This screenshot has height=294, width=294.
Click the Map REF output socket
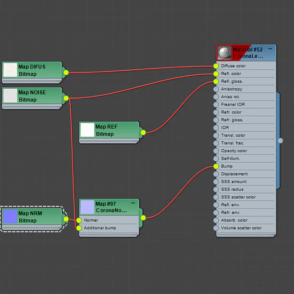tap(143, 132)
